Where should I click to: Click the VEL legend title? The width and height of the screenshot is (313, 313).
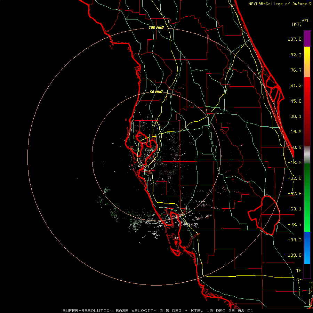coord(305,21)
